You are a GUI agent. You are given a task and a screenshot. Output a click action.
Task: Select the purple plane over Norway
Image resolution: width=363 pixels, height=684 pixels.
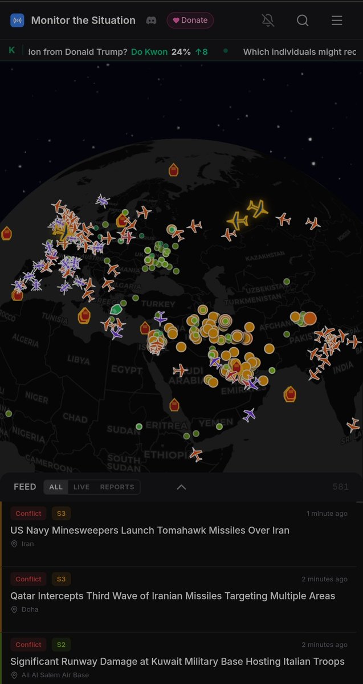(103, 200)
